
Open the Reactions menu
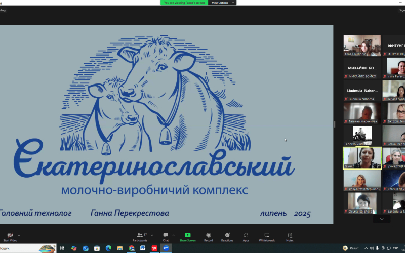227,237
